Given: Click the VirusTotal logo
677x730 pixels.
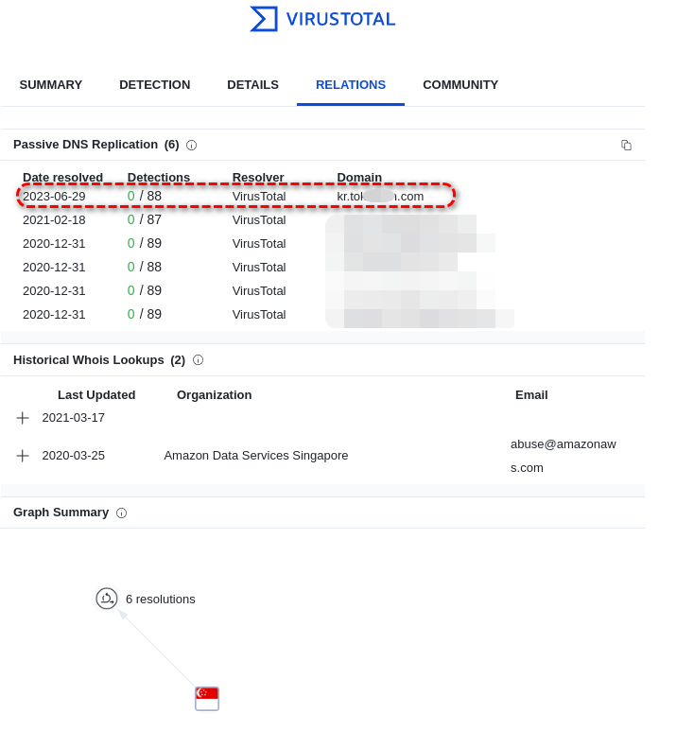Looking at the screenshot, I should click(x=322, y=19).
